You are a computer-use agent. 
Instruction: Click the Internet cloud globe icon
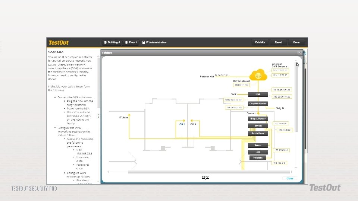point(258,76)
